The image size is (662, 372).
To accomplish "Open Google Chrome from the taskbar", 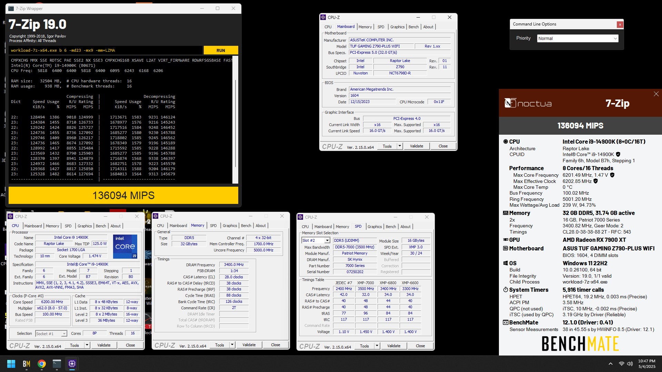I will point(42,364).
